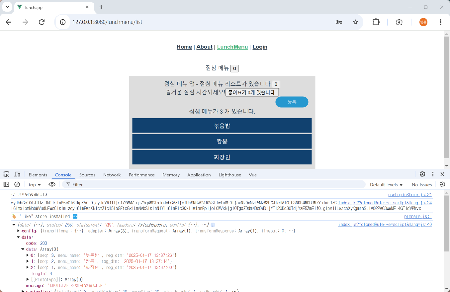Screen dimensions: 450x292
Task: Expand the [[Prototype]] Array(0) node
Action: [28, 280]
